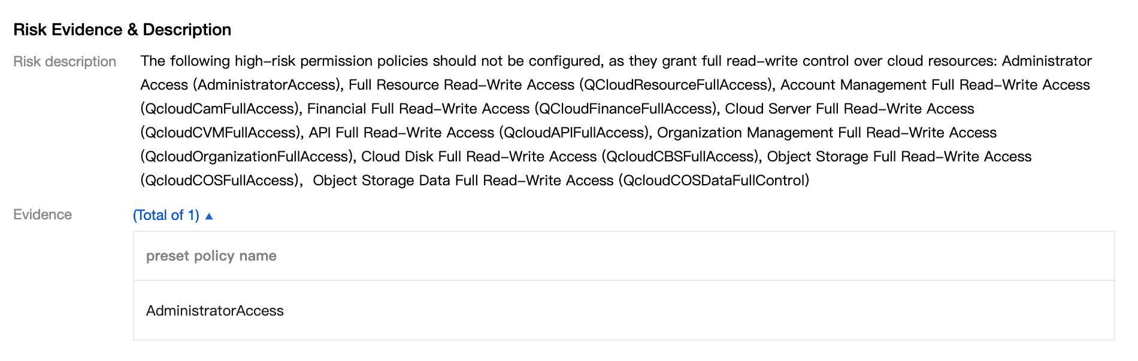
Task: Select the AdministratorAccess row in the evidence table
Action: (214, 311)
